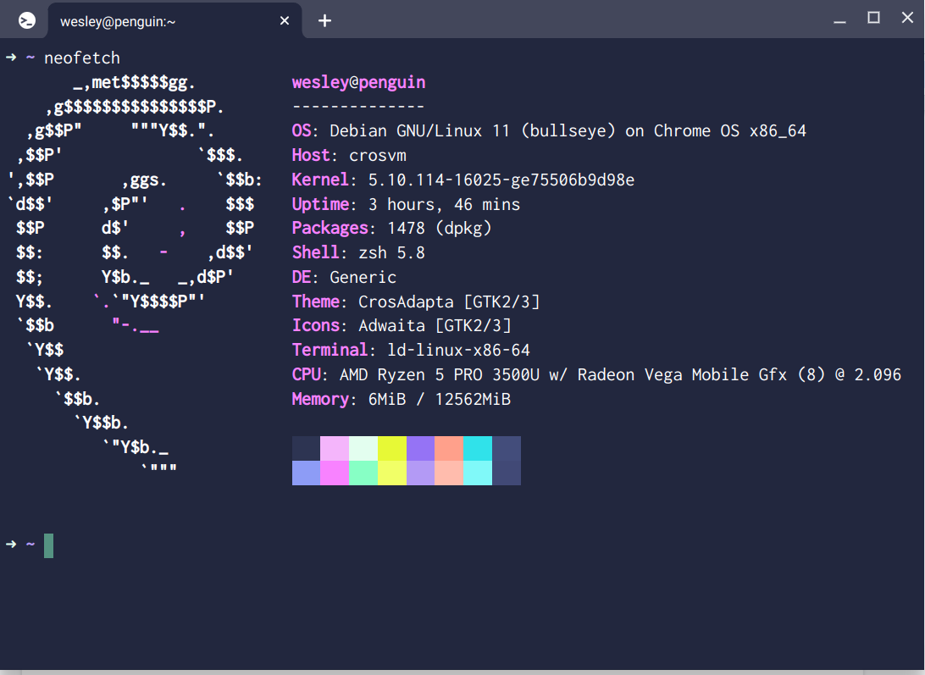This screenshot has height=675, width=925.
Task: Close the wesley@penguin:~ tab
Action: (285, 20)
